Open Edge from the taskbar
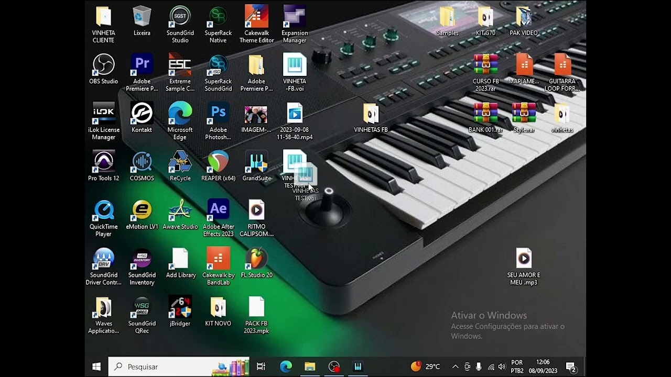This screenshot has width=671, height=377. tap(286, 367)
